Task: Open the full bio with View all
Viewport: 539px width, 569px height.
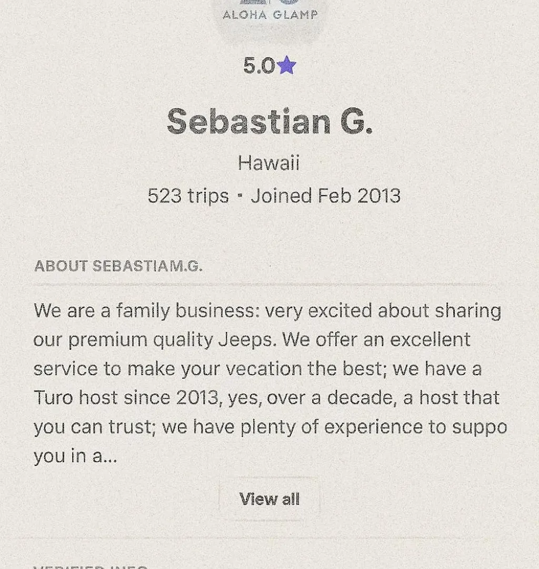Action: (x=269, y=499)
